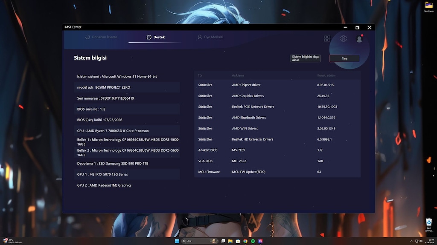Click the BIOS sürümü 1.I2 line
This screenshot has height=245, width=437.
pos(127,109)
